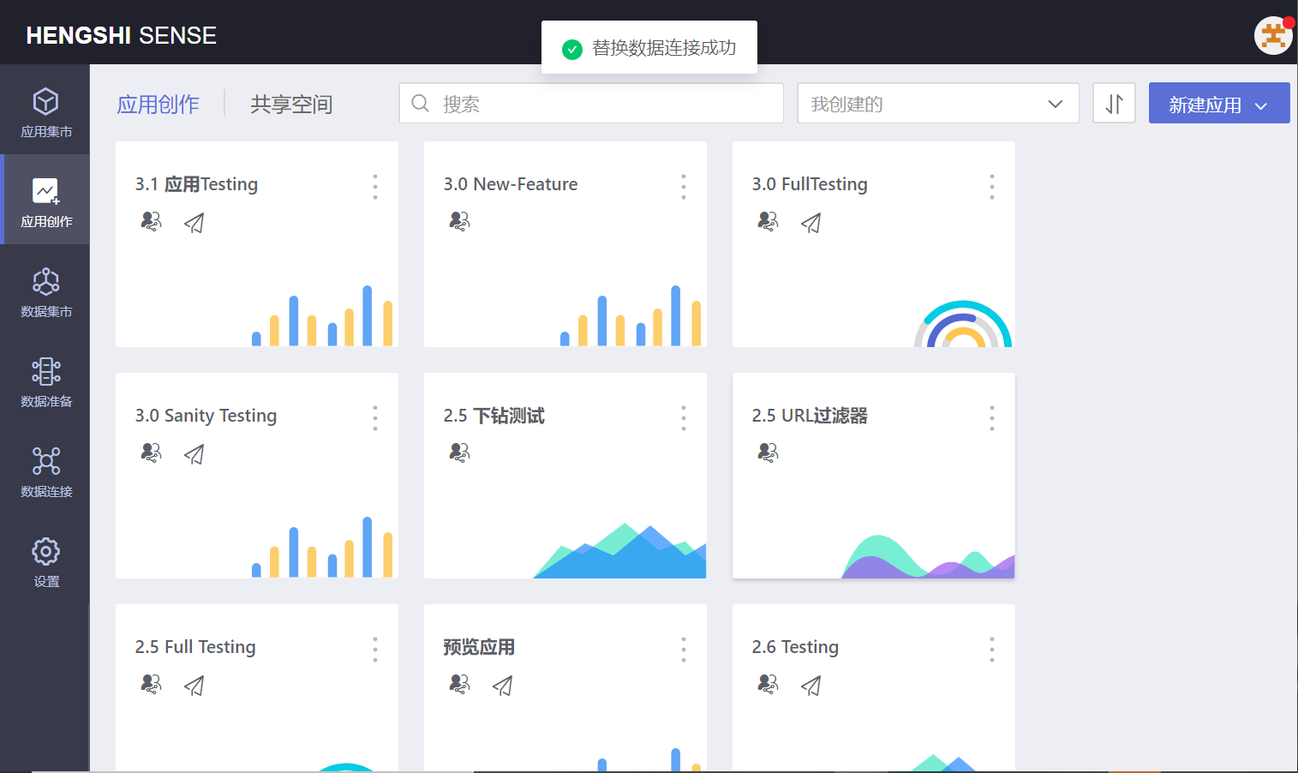Screen dimensions: 1298x773
Task: Click bar chart thumbnail on 3.0 Sanity Testing
Action: 322,547
